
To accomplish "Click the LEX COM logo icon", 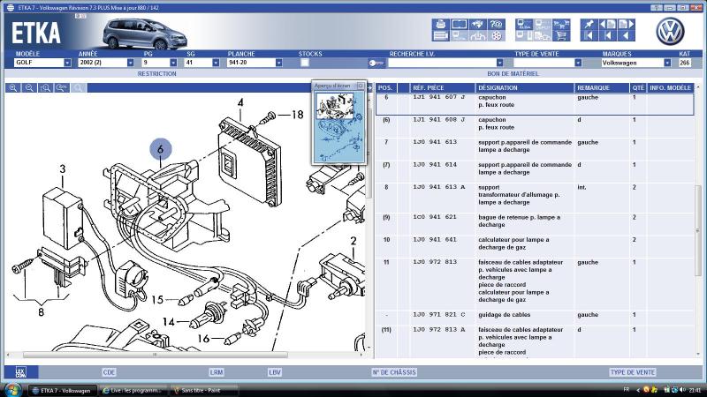I will [20, 371].
